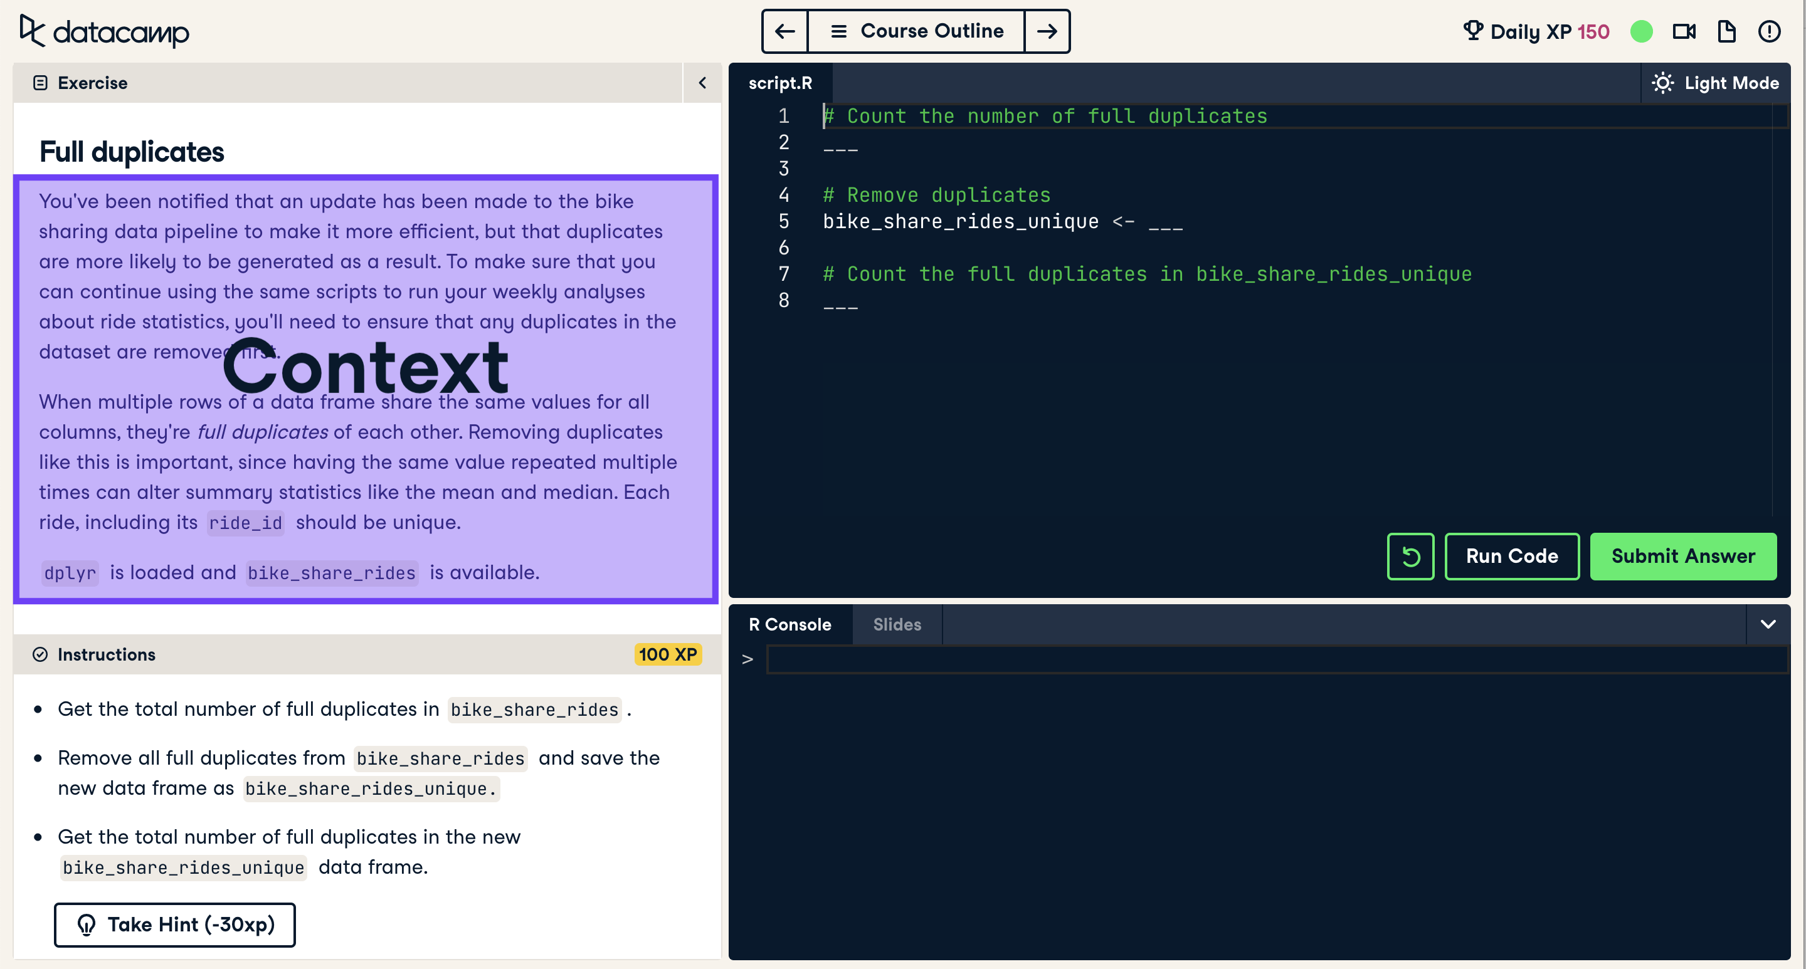
Task: Click the ride_id code term
Action: pyautogui.click(x=245, y=523)
